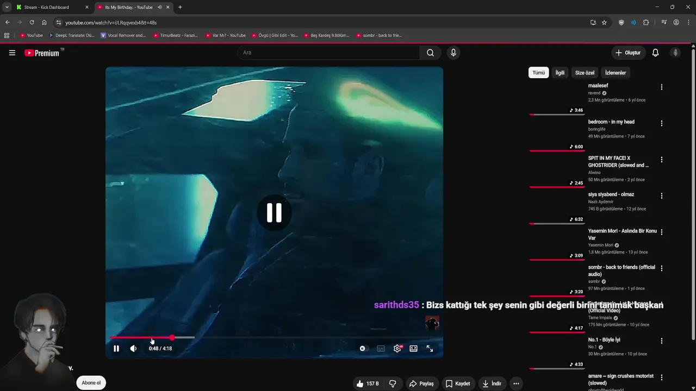Go back in browser history
Viewport: 696px width, 391px height.
[7, 22]
